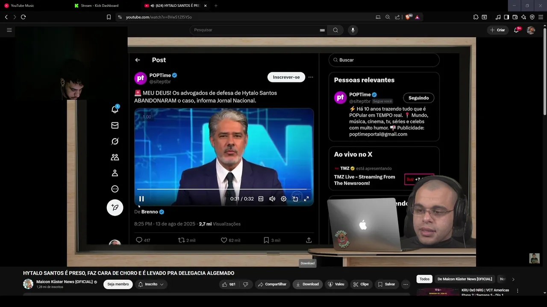Screen dimensions: 547x307
Task: Click the Criar create button
Action: coord(497,30)
